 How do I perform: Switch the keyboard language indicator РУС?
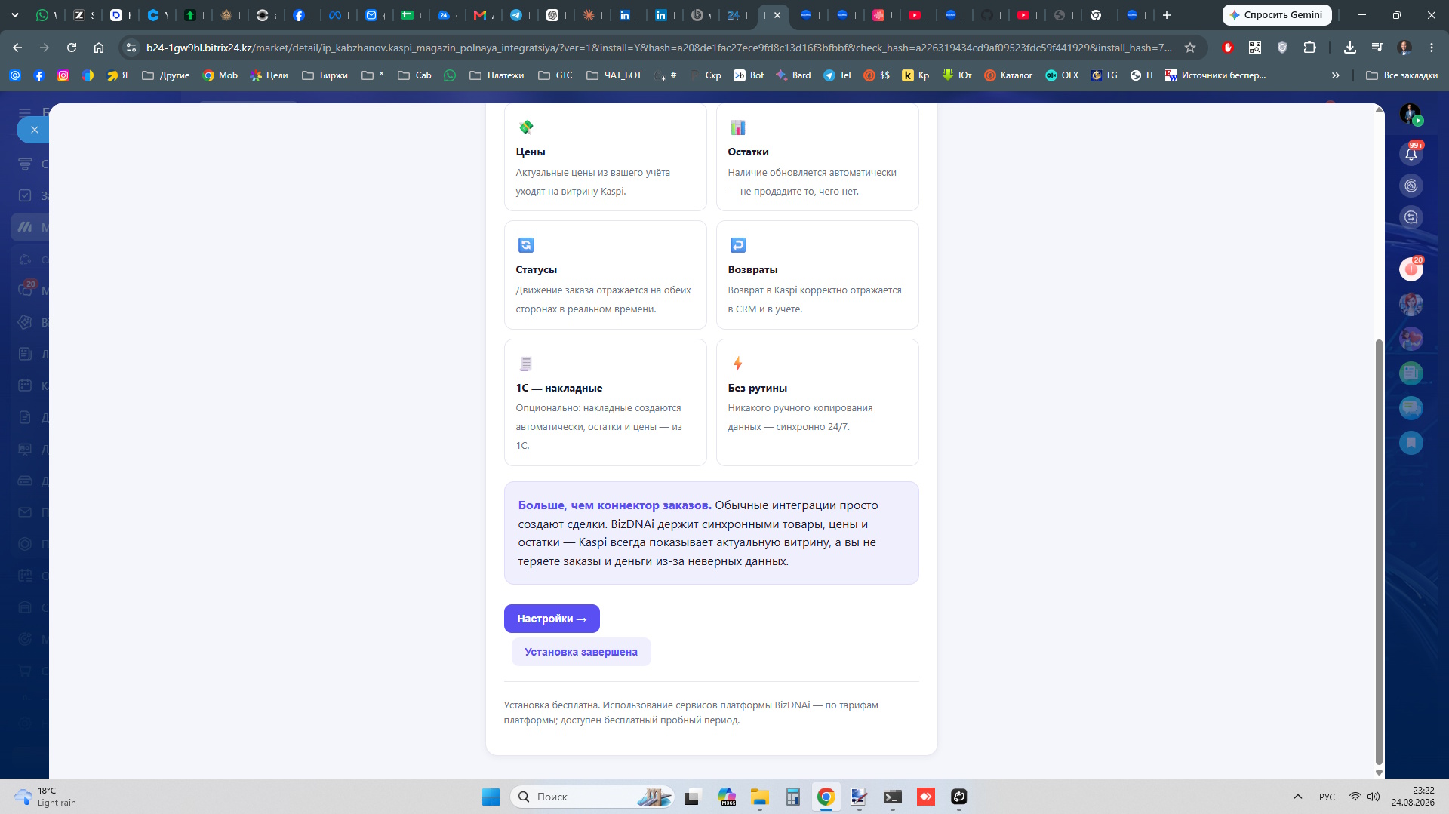(x=1327, y=797)
